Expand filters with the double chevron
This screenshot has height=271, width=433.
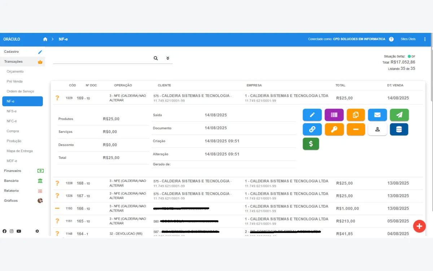(167, 58)
